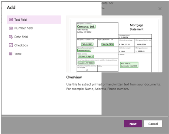Viewport: 169px width, 134px height.
Task: Choose the Number field option
Action: [x=34, y=28]
